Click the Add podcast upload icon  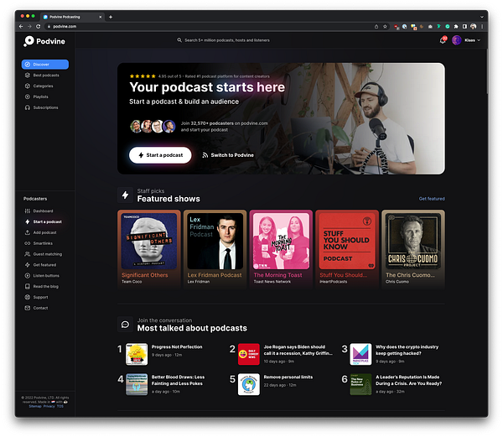[28, 232]
